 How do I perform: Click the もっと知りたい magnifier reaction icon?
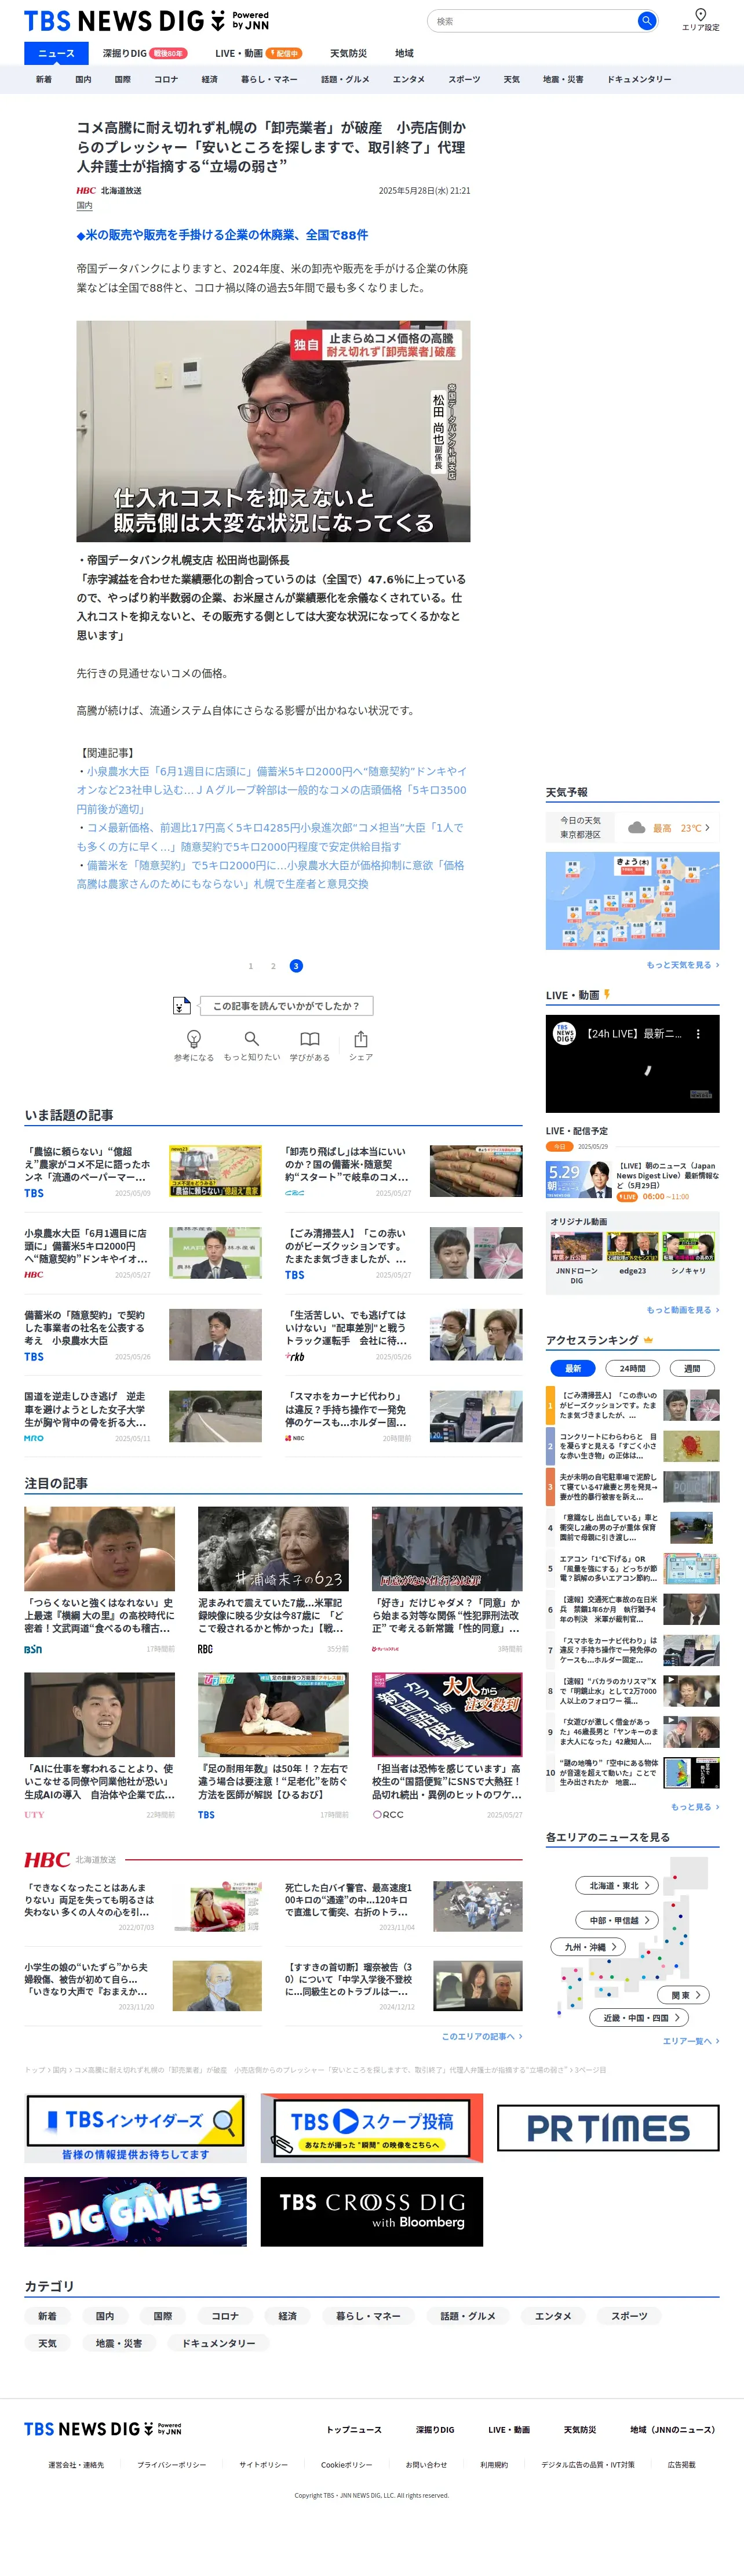251,1038
